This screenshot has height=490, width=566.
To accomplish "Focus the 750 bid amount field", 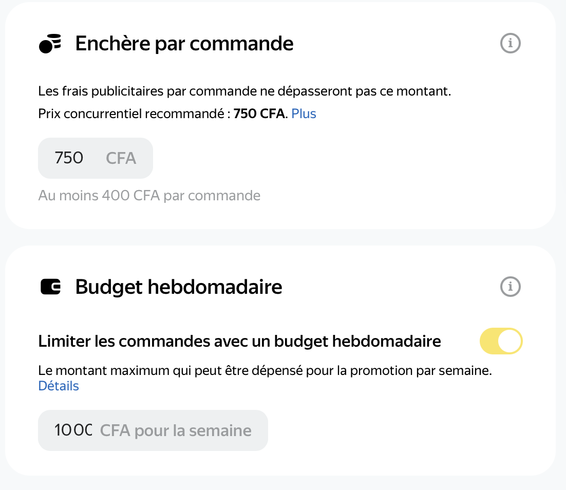I will [96, 158].
